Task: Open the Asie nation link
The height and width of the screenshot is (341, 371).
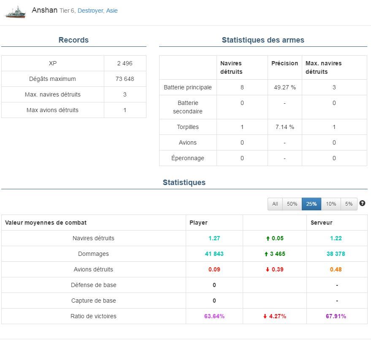Action: click(112, 11)
